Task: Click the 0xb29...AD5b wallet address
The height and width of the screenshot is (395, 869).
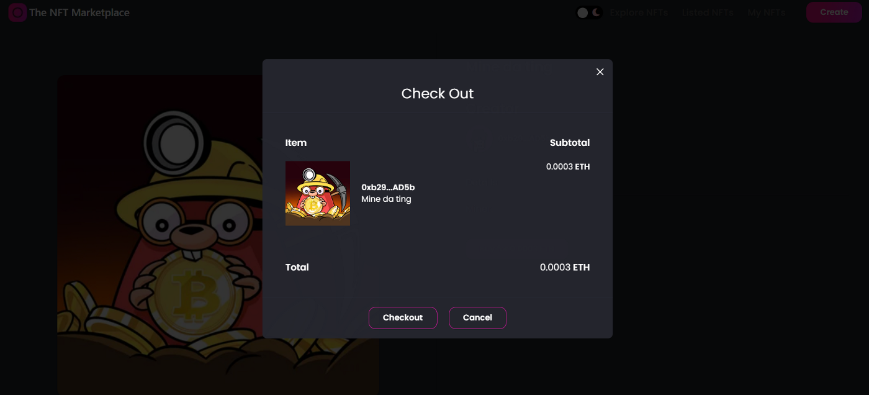Action: click(388, 187)
